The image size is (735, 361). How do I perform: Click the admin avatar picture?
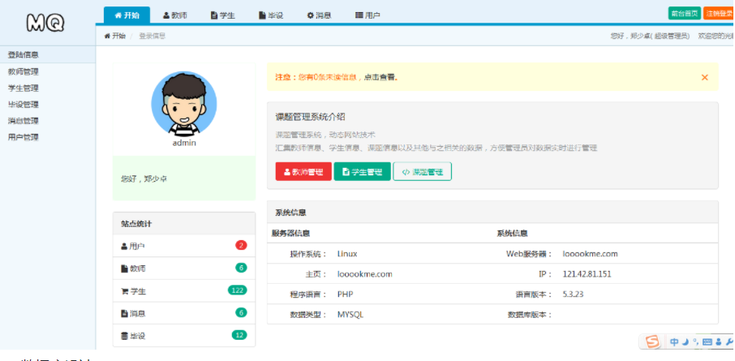(x=183, y=104)
